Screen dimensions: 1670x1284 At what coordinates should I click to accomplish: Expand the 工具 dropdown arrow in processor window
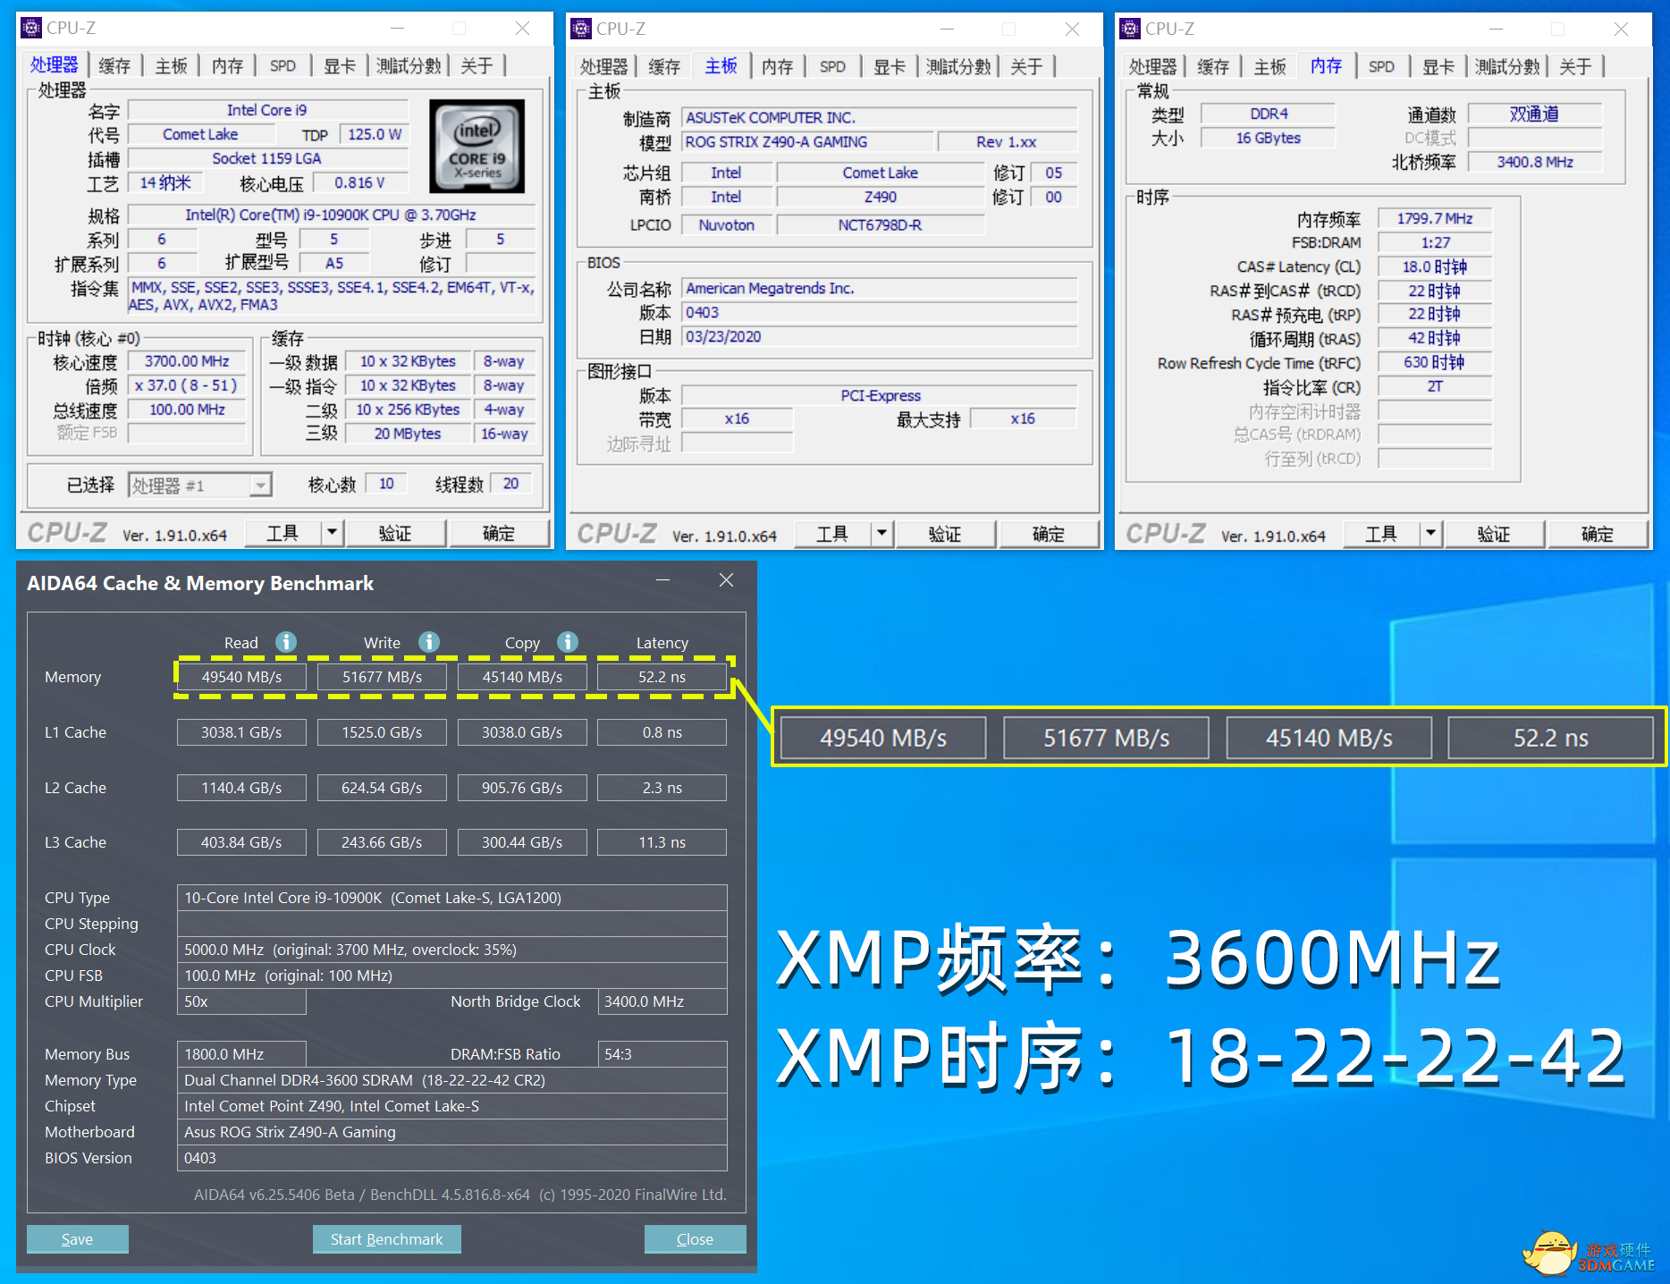[332, 533]
